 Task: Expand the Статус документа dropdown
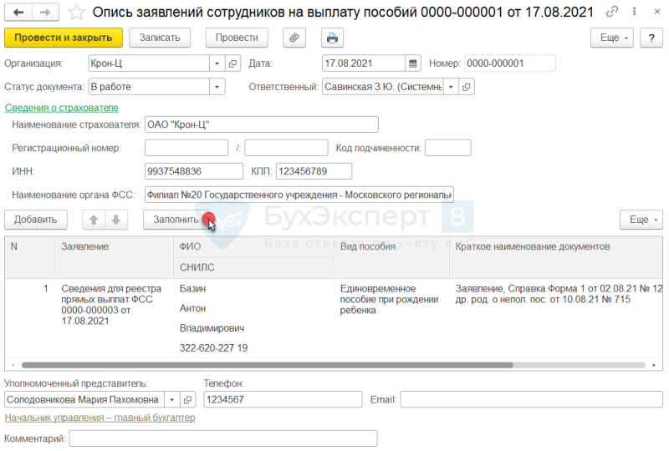tap(217, 87)
